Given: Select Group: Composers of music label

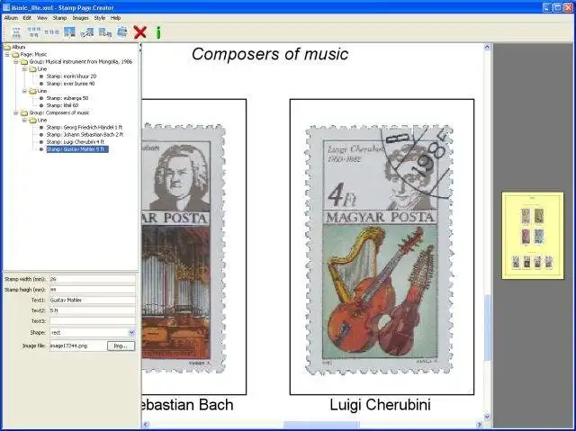Looking at the screenshot, I should 59,112.
